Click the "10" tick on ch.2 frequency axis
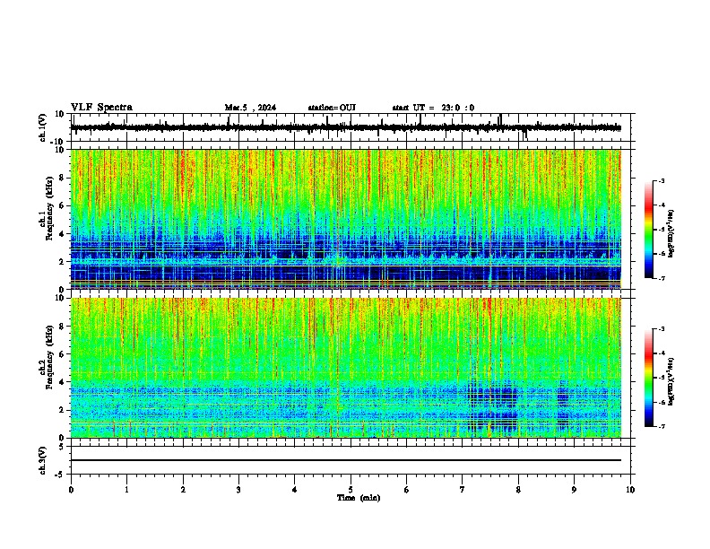The width and height of the screenshot is (710, 549). pyautogui.click(x=59, y=298)
